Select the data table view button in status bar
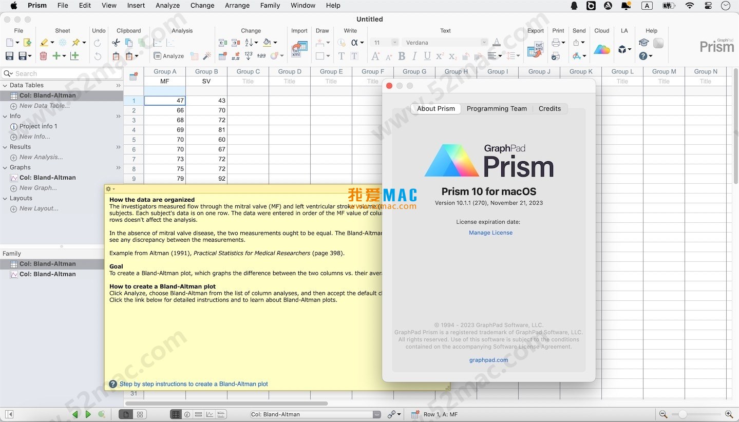Viewport: 739px width, 422px height. (176, 414)
